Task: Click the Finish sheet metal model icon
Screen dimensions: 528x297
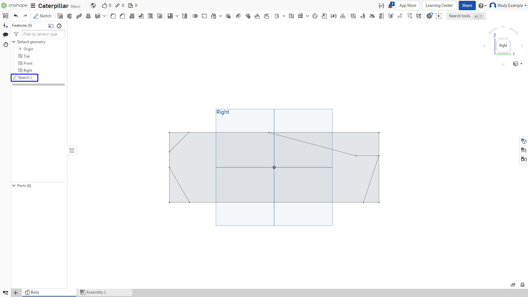Action: (x=419, y=16)
